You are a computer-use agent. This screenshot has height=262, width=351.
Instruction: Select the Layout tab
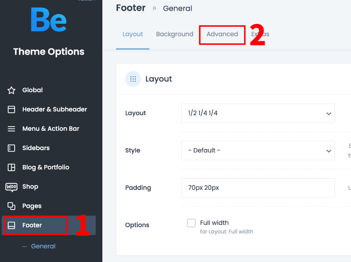point(133,34)
